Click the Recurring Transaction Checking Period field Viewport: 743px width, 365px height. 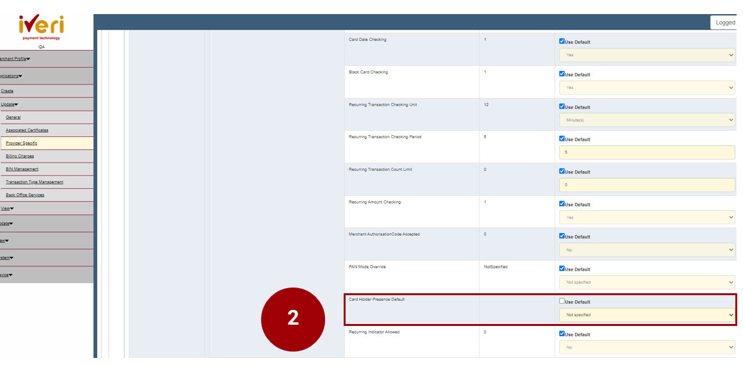pos(646,152)
